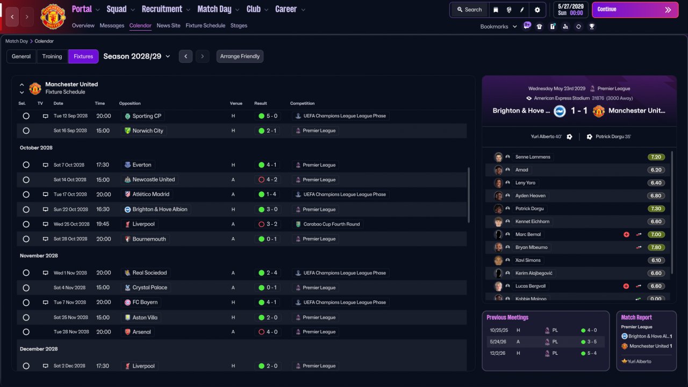This screenshot has height=387, width=688.
Task: Open the Recruitment menu dropdown
Action: pos(166,9)
